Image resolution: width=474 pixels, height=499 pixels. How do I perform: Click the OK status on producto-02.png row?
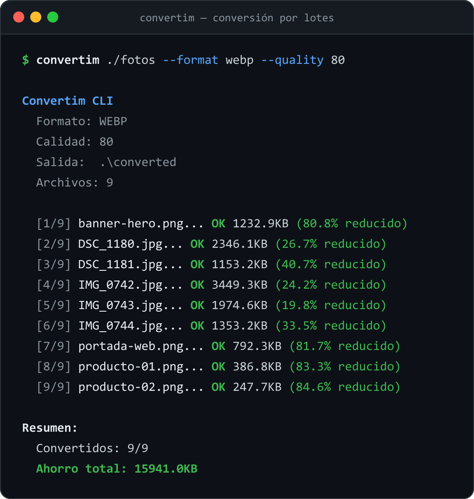(219, 387)
